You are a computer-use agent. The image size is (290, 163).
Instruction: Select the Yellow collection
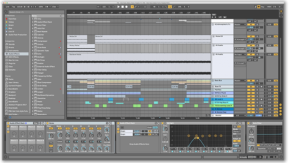(11, 22)
